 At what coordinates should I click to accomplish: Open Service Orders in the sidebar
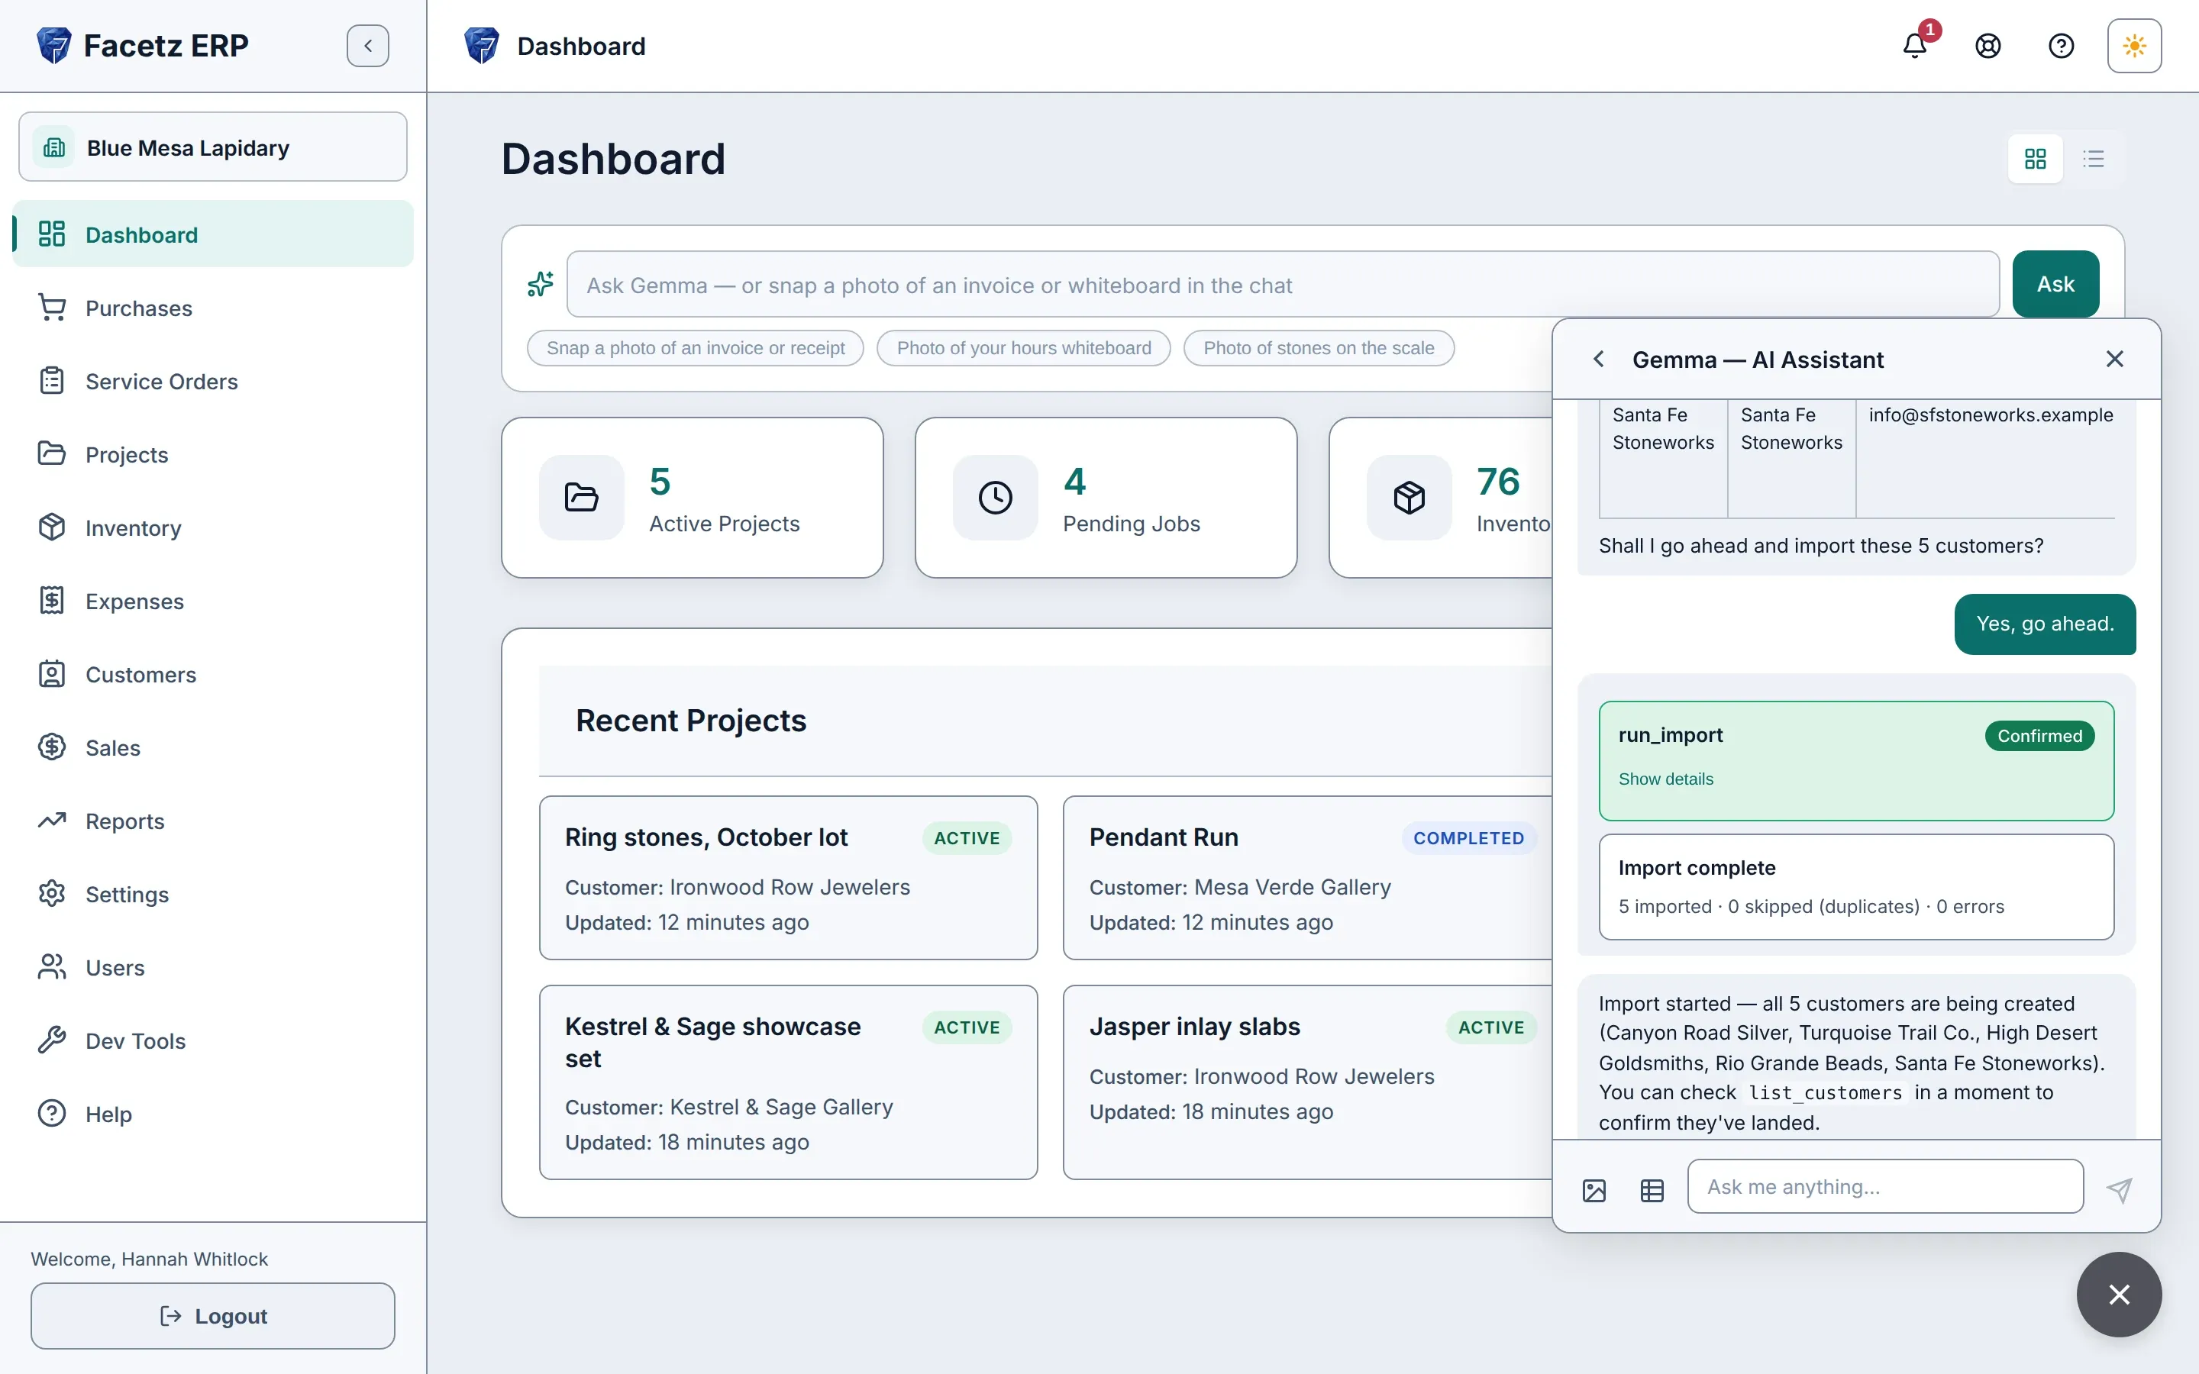click(x=212, y=381)
